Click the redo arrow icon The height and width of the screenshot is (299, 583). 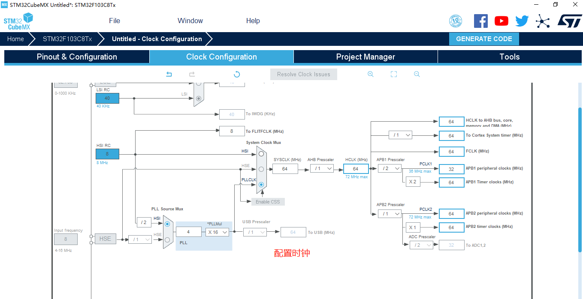(192, 74)
